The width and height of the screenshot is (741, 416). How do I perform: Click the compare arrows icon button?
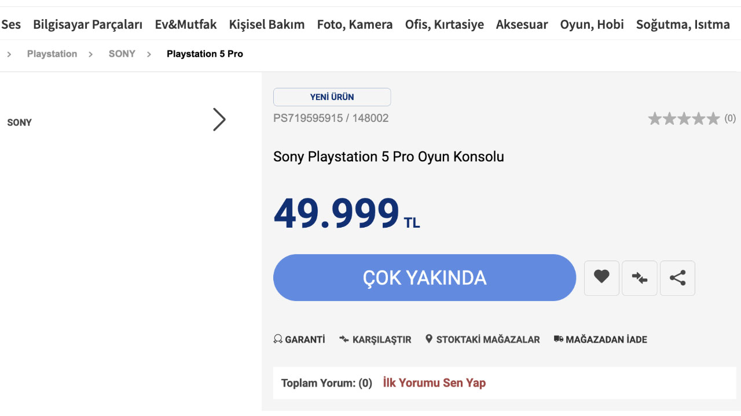click(x=640, y=278)
